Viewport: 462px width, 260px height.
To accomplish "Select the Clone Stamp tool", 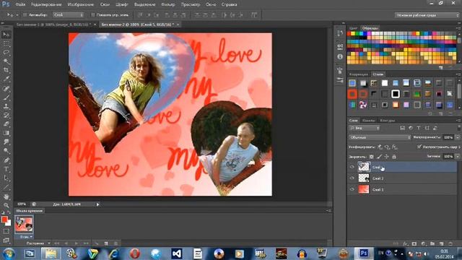I will 6,106.
